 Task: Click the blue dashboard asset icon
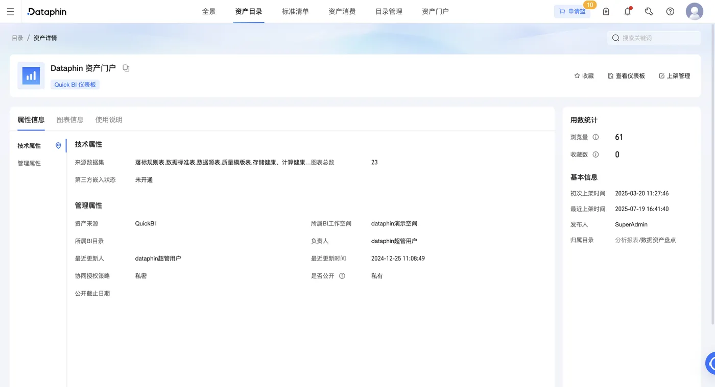tap(31, 76)
